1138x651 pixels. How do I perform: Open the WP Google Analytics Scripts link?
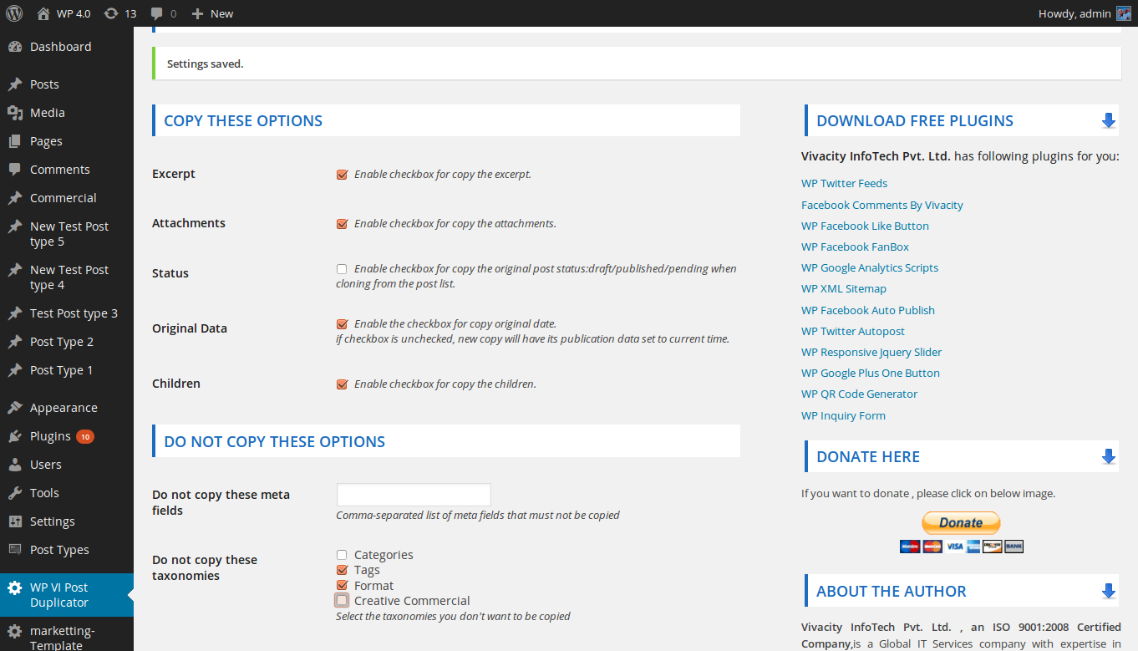pyautogui.click(x=870, y=268)
